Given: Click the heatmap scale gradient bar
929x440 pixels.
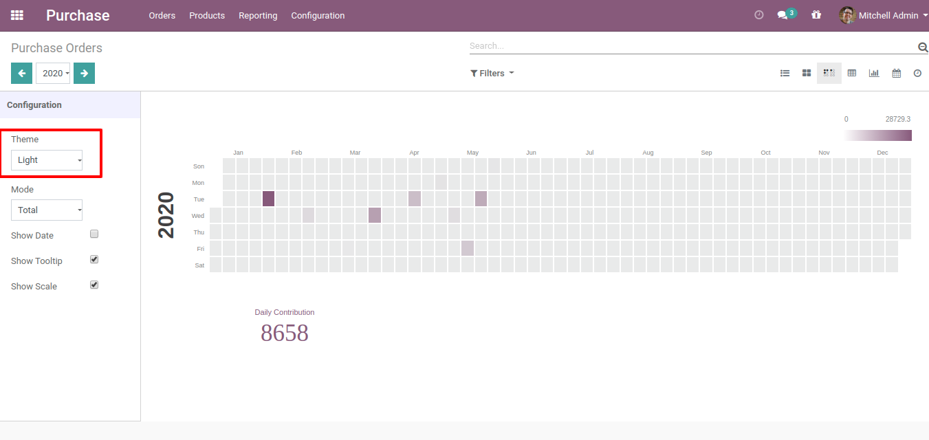Looking at the screenshot, I should (x=878, y=135).
